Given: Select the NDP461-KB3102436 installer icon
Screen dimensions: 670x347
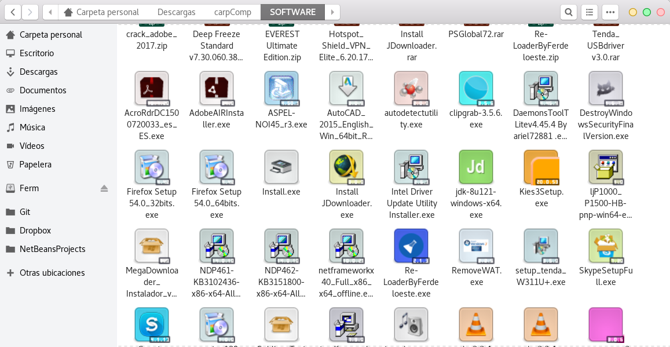Looking at the screenshot, I should [217, 246].
